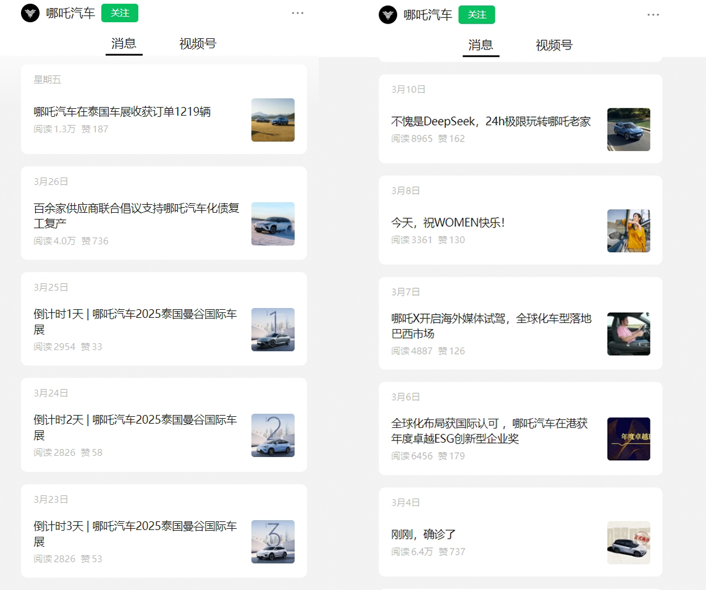Click the 哪吒汽车 logo avatar in right panel

[x=388, y=15]
